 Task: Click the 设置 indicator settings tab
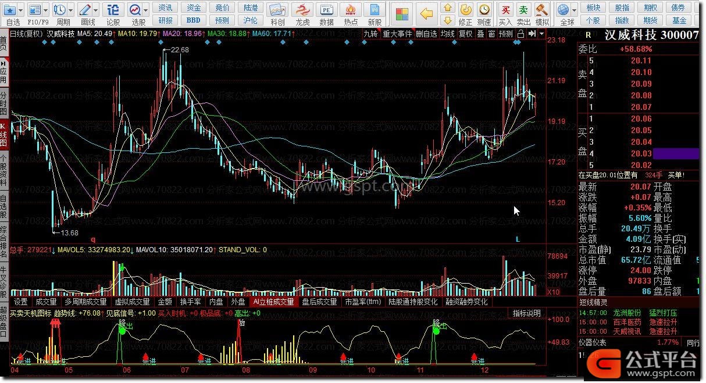click(21, 302)
